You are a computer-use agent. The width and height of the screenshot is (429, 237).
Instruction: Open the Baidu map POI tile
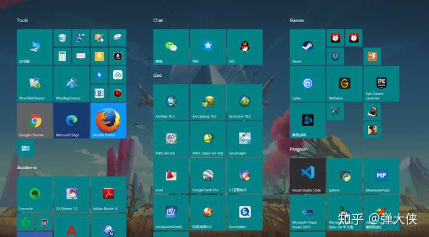[208, 213]
